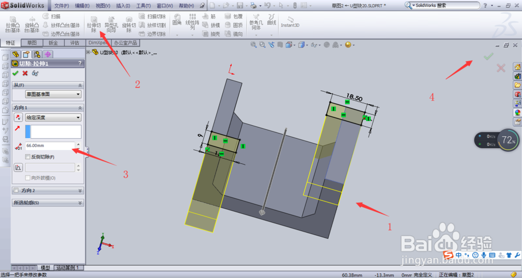Enable the 方向 2 checkbox
This screenshot has height=278, width=522.
tap(16, 190)
